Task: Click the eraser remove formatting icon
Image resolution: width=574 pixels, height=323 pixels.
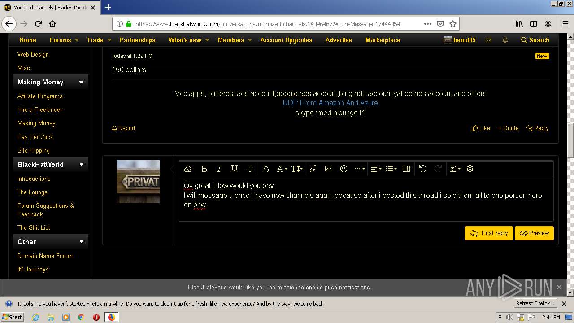Action: click(187, 169)
